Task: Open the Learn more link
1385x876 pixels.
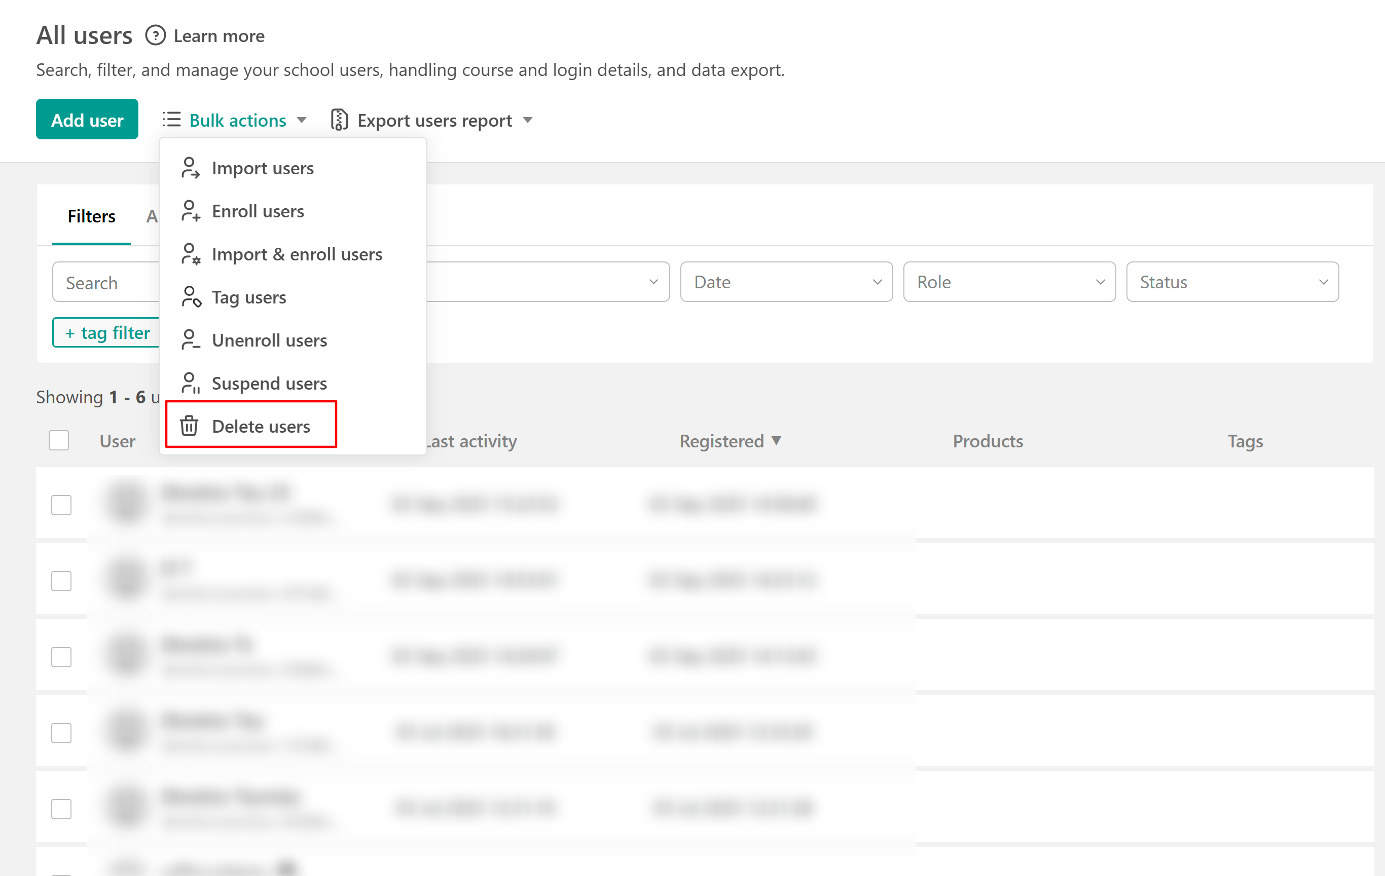Action: click(x=219, y=36)
